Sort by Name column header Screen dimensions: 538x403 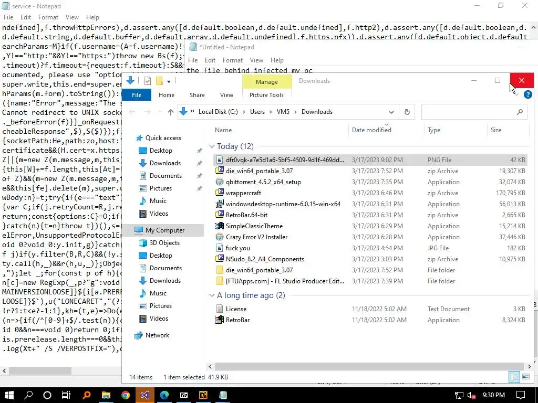click(223, 130)
